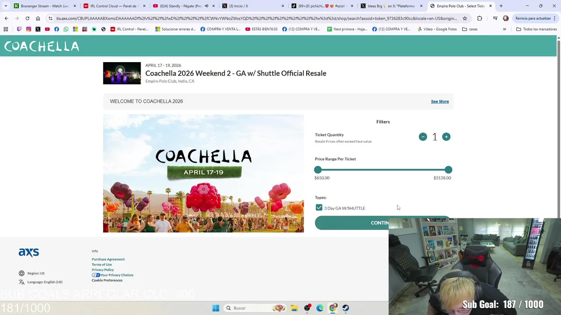The image size is (561, 315).
Task: Open the IRL Control - Panel bookmark
Action: pyautogui.click(x=129, y=29)
